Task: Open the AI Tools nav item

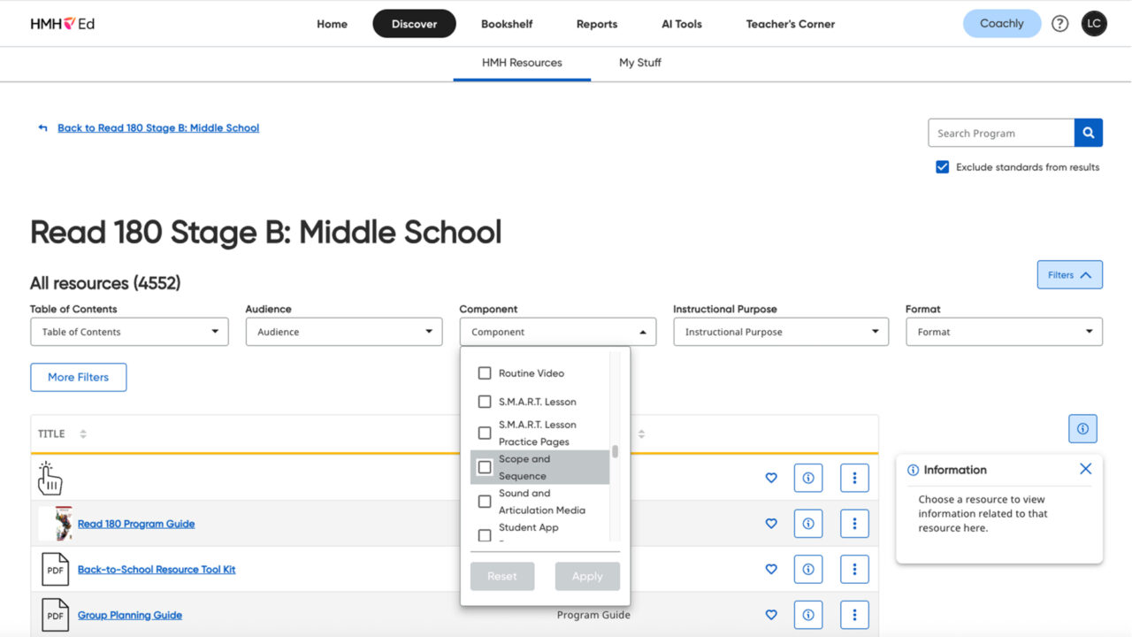Action: [682, 24]
